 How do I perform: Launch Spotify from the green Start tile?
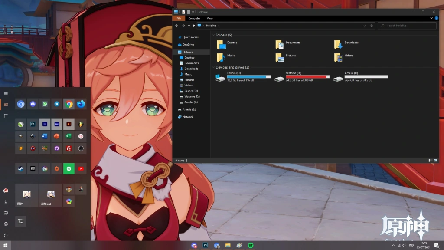click(69, 169)
